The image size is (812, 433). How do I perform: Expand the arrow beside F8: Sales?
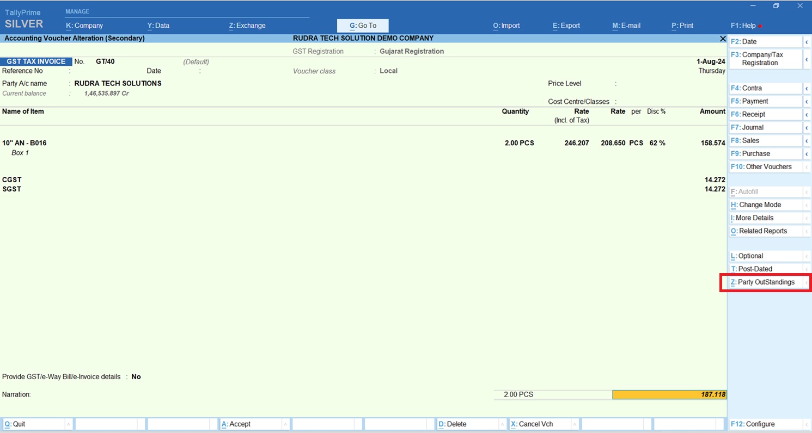[x=807, y=141]
